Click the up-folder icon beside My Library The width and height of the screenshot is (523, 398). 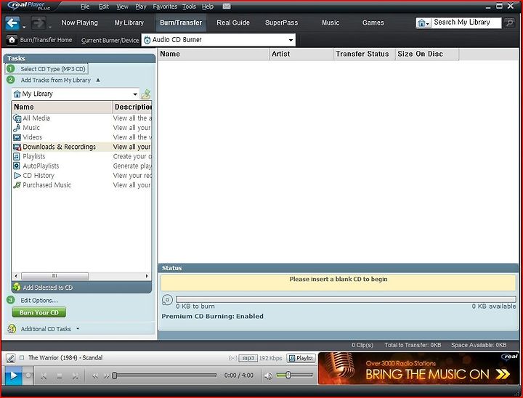pos(146,94)
